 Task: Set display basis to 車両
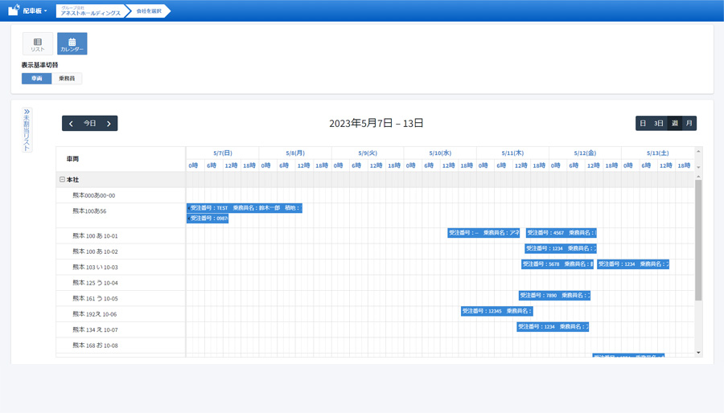(36, 79)
